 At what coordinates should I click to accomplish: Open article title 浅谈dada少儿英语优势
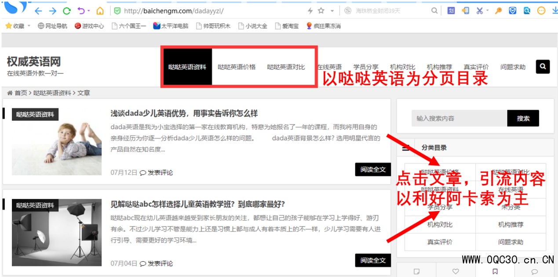(x=184, y=114)
